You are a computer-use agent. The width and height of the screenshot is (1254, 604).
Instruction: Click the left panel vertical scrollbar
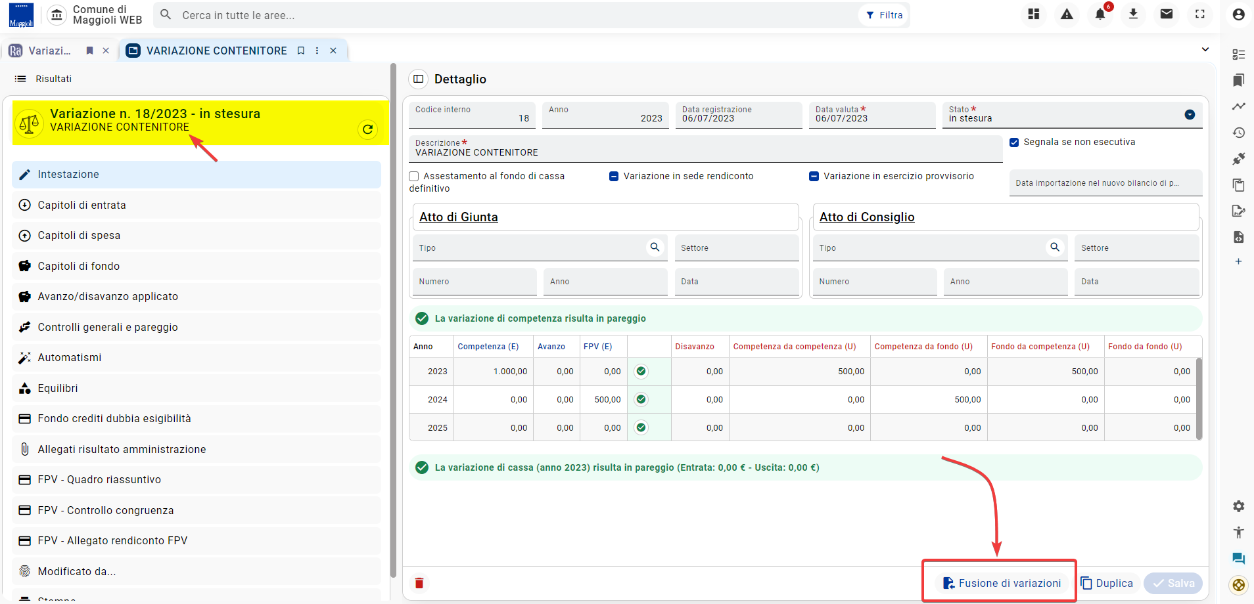(x=393, y=320)
